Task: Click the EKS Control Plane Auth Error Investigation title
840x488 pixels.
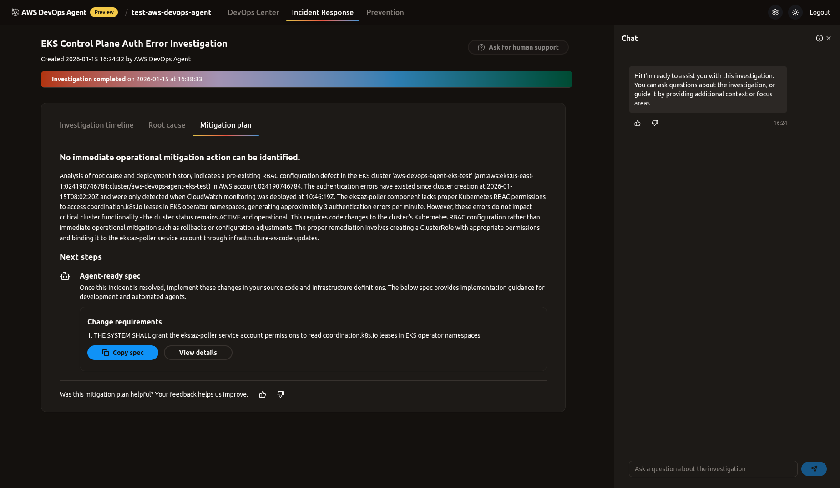Action: (134, 44)
